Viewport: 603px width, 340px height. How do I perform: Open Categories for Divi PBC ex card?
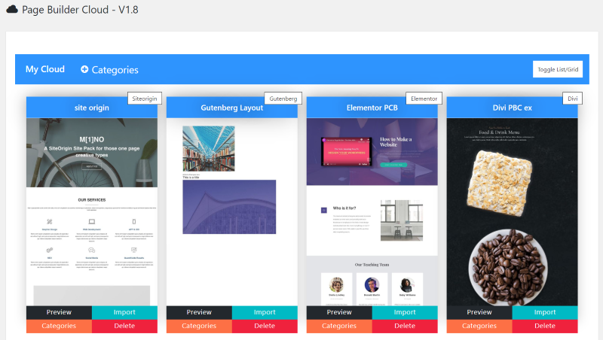point(479,326)
